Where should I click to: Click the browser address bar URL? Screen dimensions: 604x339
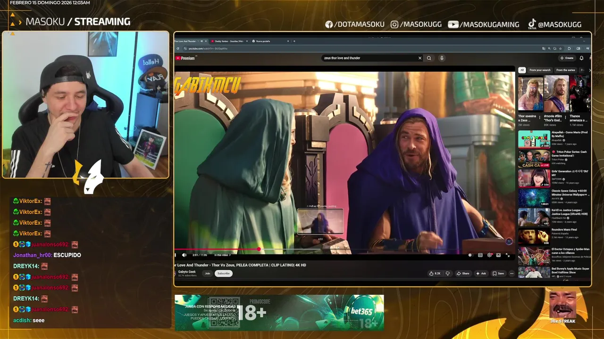[x=208, y=48]
